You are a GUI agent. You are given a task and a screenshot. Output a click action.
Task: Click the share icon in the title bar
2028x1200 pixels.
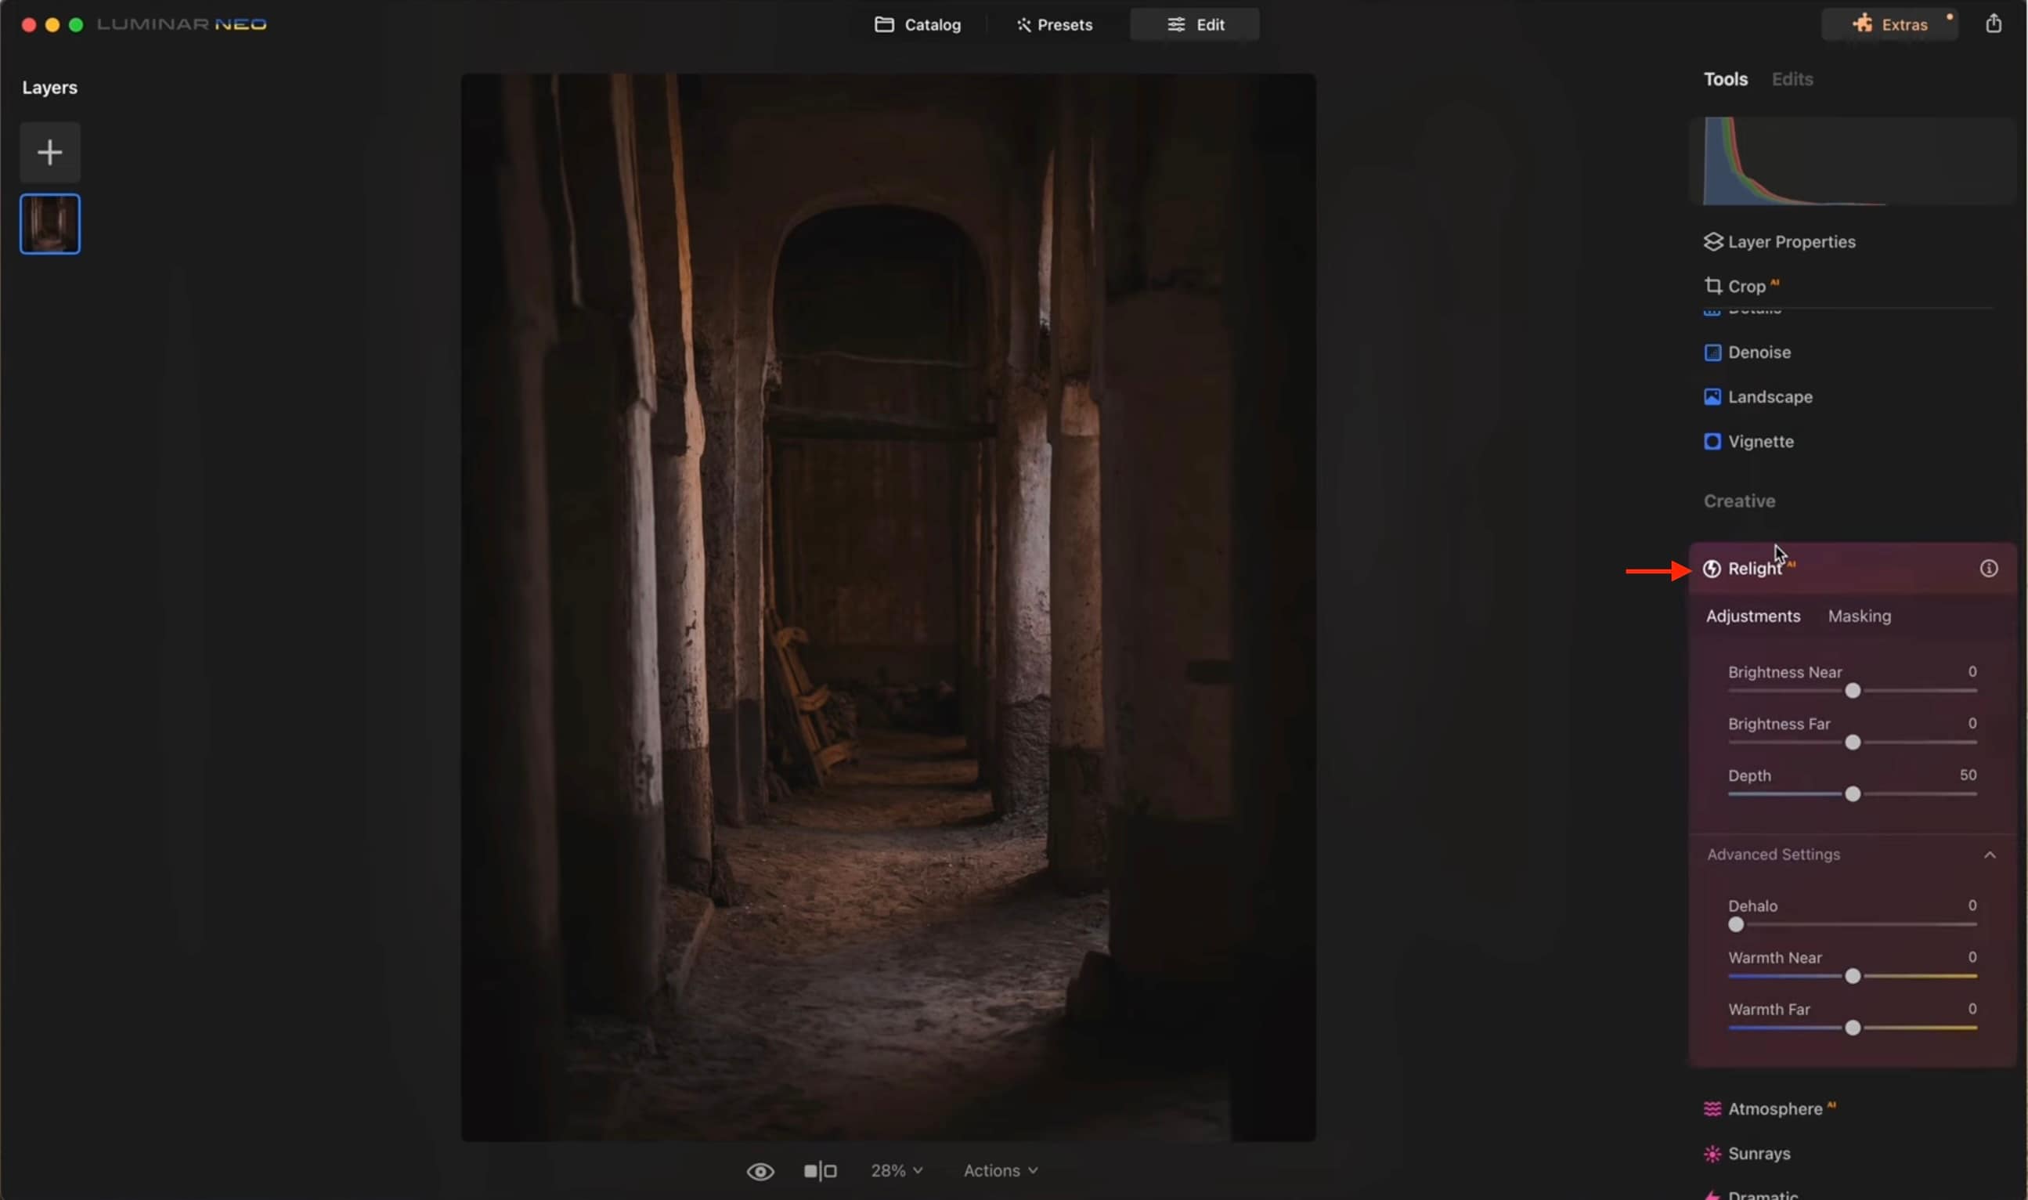[1994, 23]
